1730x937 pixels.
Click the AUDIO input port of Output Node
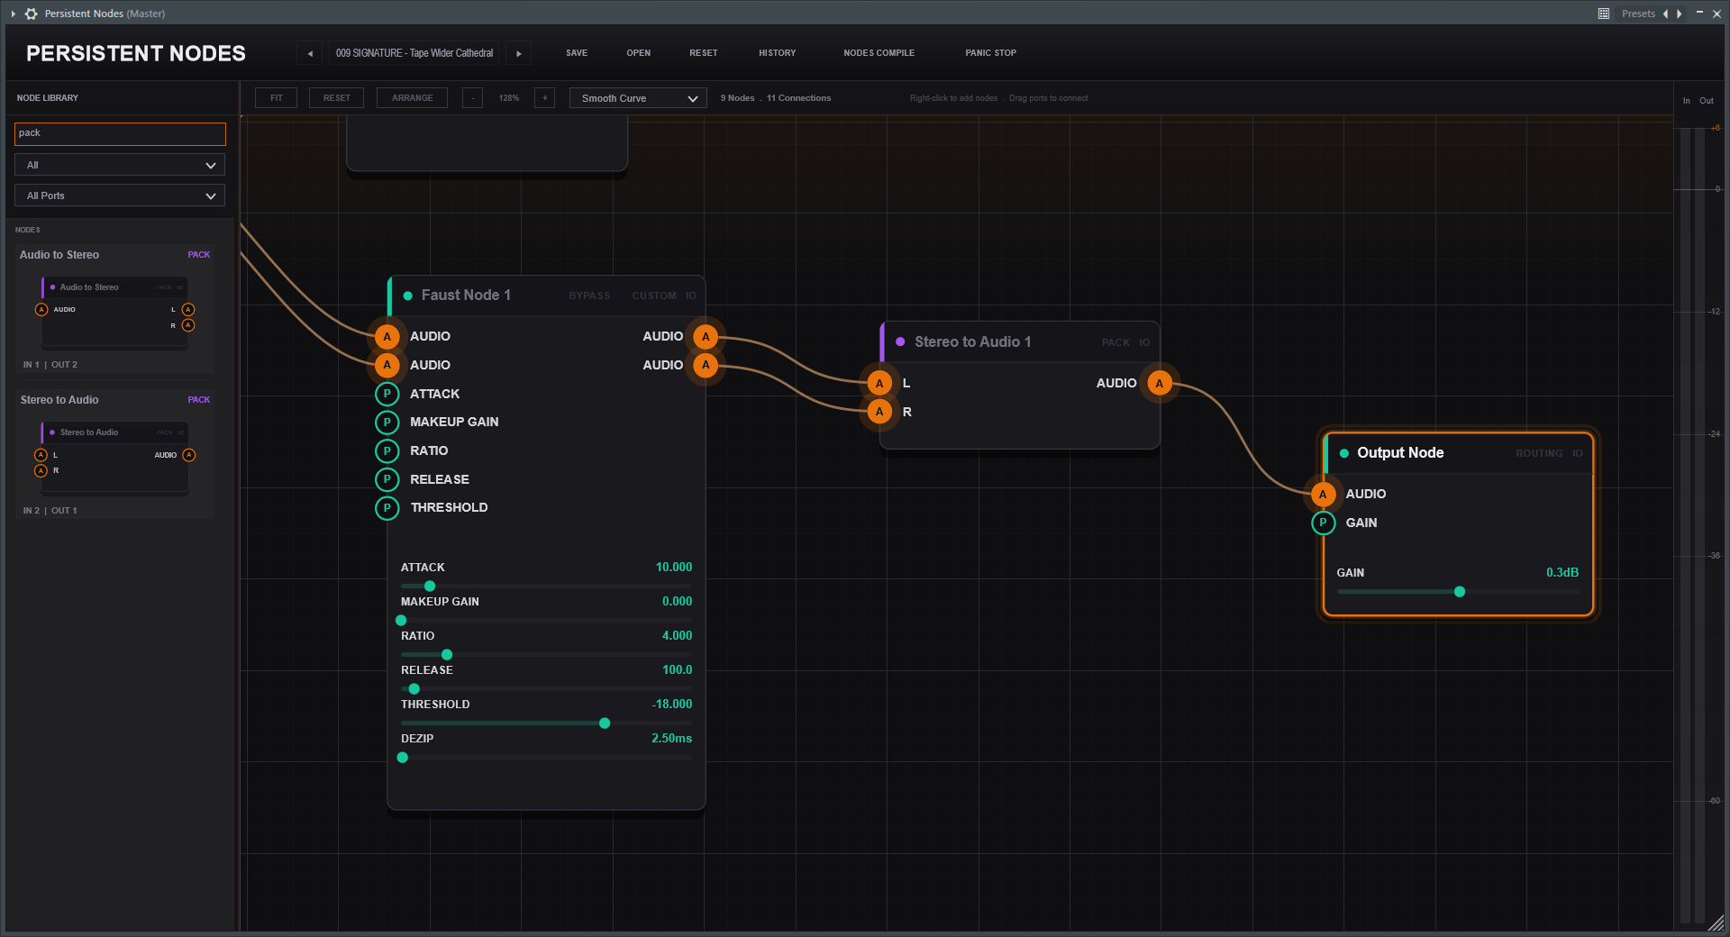coord(1323,495)
